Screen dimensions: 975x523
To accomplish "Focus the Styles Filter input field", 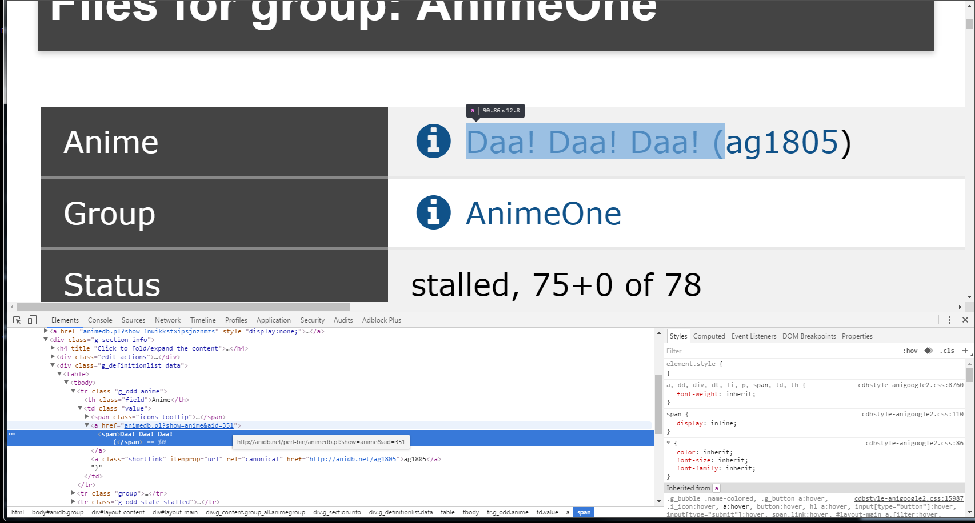I will 777,351.
